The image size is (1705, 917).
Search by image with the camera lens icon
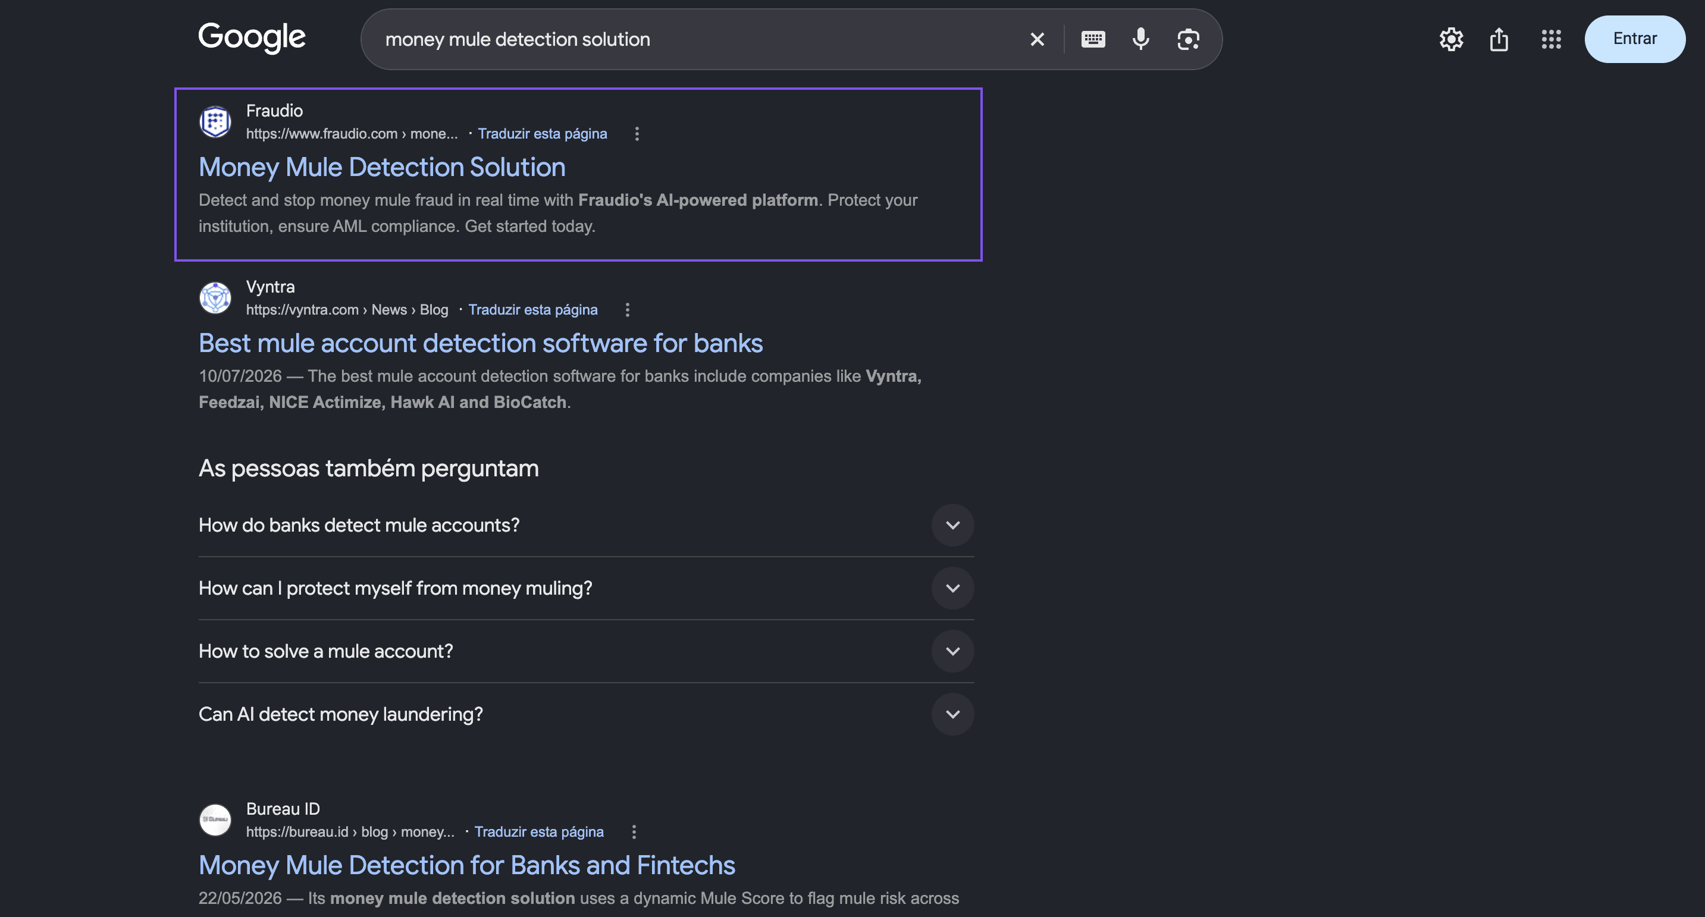(1188, 40)
